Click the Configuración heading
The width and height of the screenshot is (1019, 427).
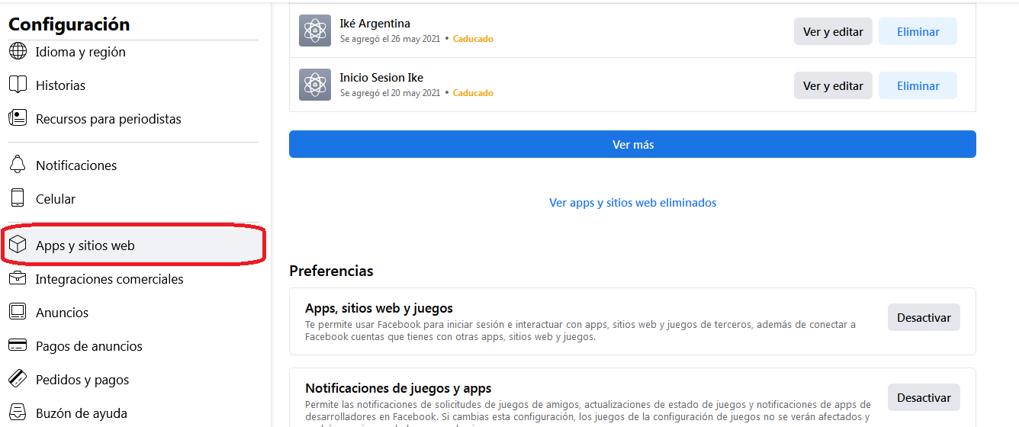tap(69, 24)
